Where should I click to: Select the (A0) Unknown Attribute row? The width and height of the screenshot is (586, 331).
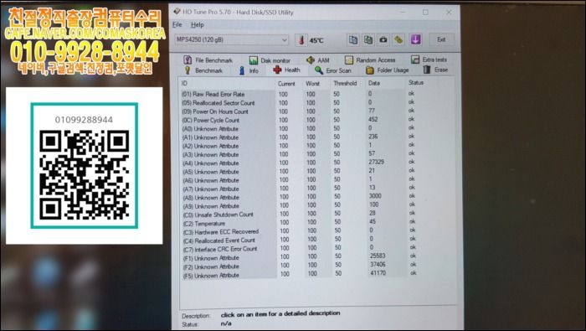(x=299, y=128)
